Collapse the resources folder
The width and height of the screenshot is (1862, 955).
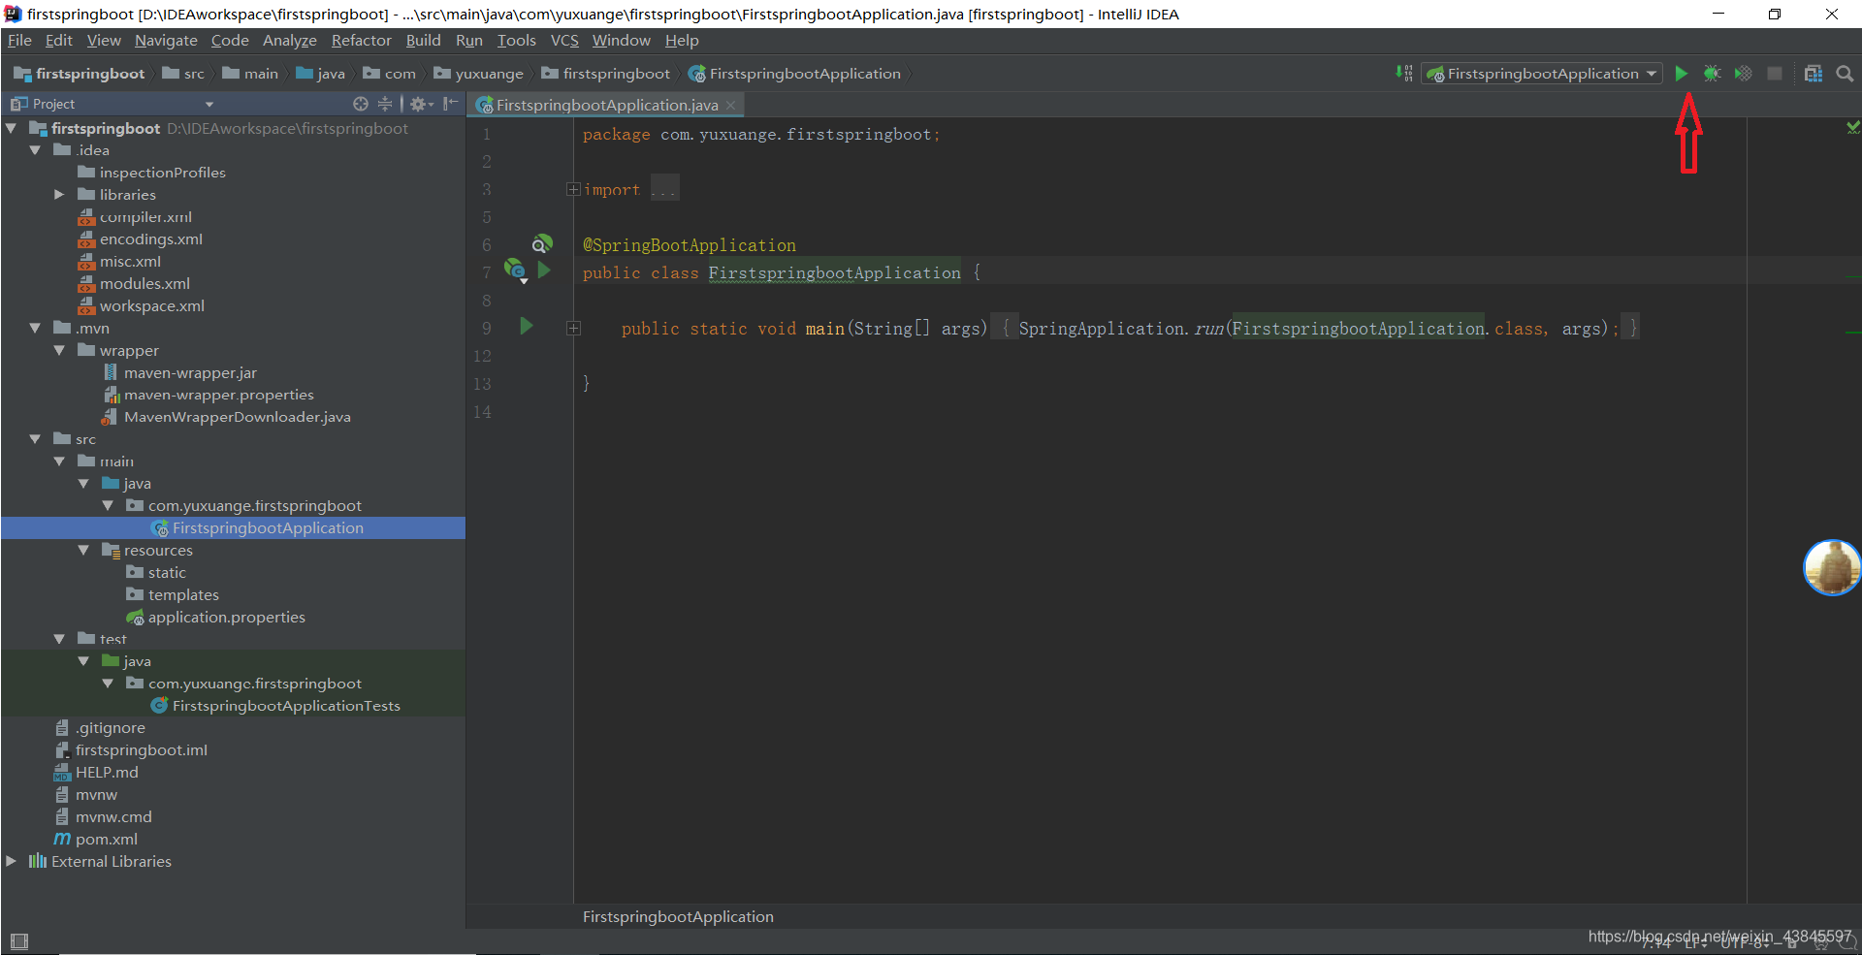(x=84, y=551)
